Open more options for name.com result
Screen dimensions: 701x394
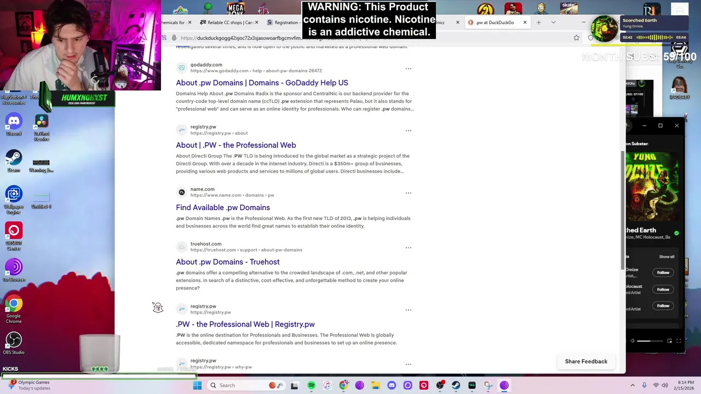click(408, 193)
